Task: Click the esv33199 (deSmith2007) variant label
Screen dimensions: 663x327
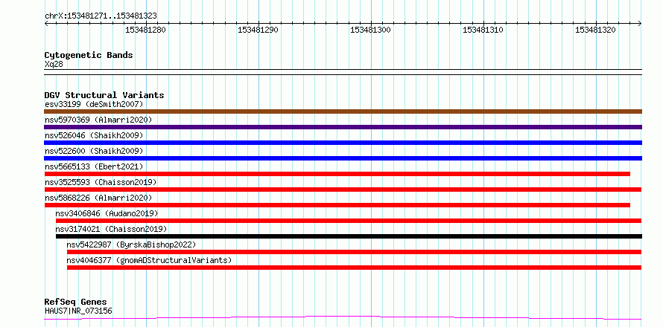Action: [x=94, y=104]
